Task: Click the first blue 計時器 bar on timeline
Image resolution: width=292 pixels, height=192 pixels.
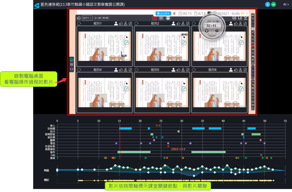Action: tap(125, 128)
